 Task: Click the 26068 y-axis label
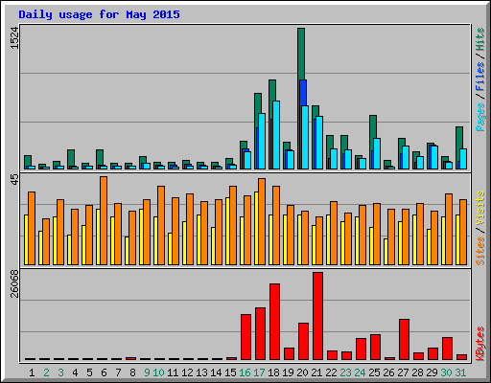tap(14, 283)
